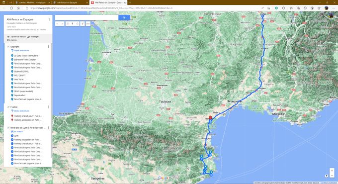Click Ajouter un calque button
Image resolution: width=338 pixels, height=184 pixels.
[x=16, y=37]
